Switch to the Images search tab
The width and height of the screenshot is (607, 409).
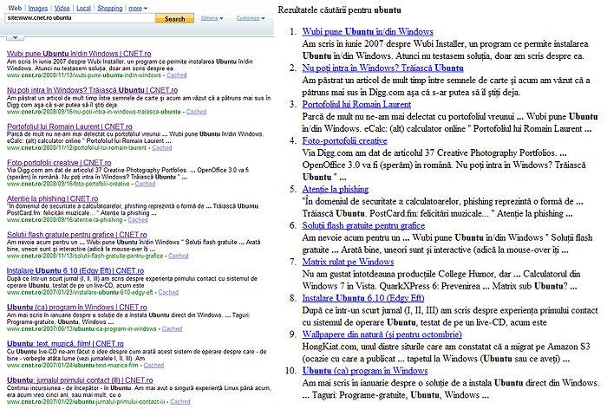pyautogui.click(x=38, y=8)
